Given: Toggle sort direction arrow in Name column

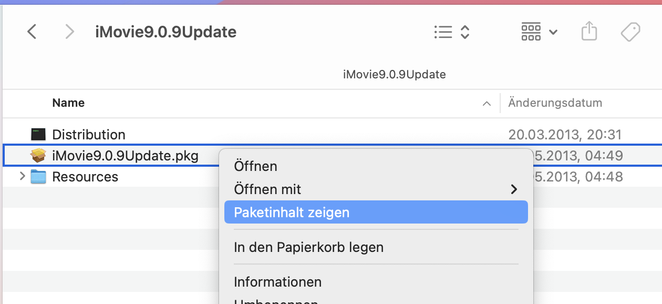Looking at the screenshot, I should [487, 104].
